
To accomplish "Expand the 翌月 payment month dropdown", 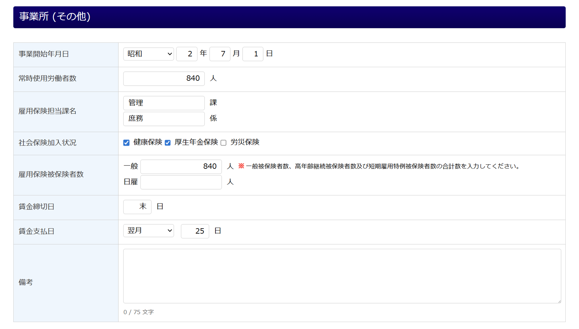I will coord(149,231).
